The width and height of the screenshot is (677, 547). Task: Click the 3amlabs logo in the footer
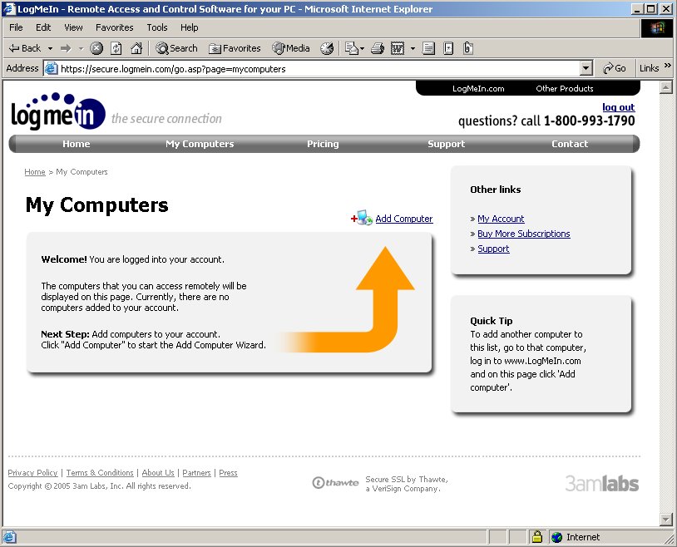point(602,484)
